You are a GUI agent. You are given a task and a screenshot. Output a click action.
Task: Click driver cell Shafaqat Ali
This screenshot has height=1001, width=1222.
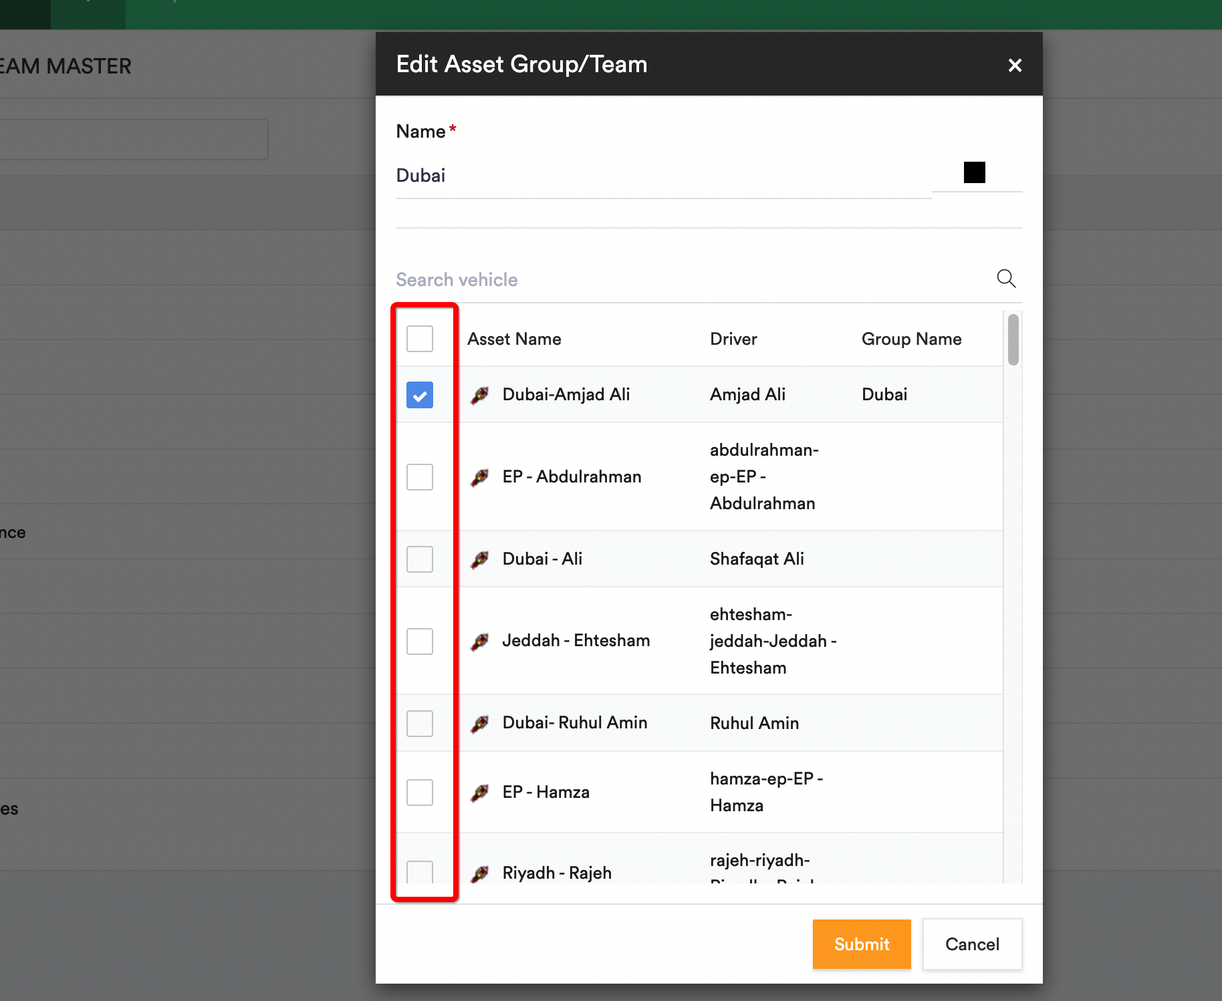coord(757,559)
